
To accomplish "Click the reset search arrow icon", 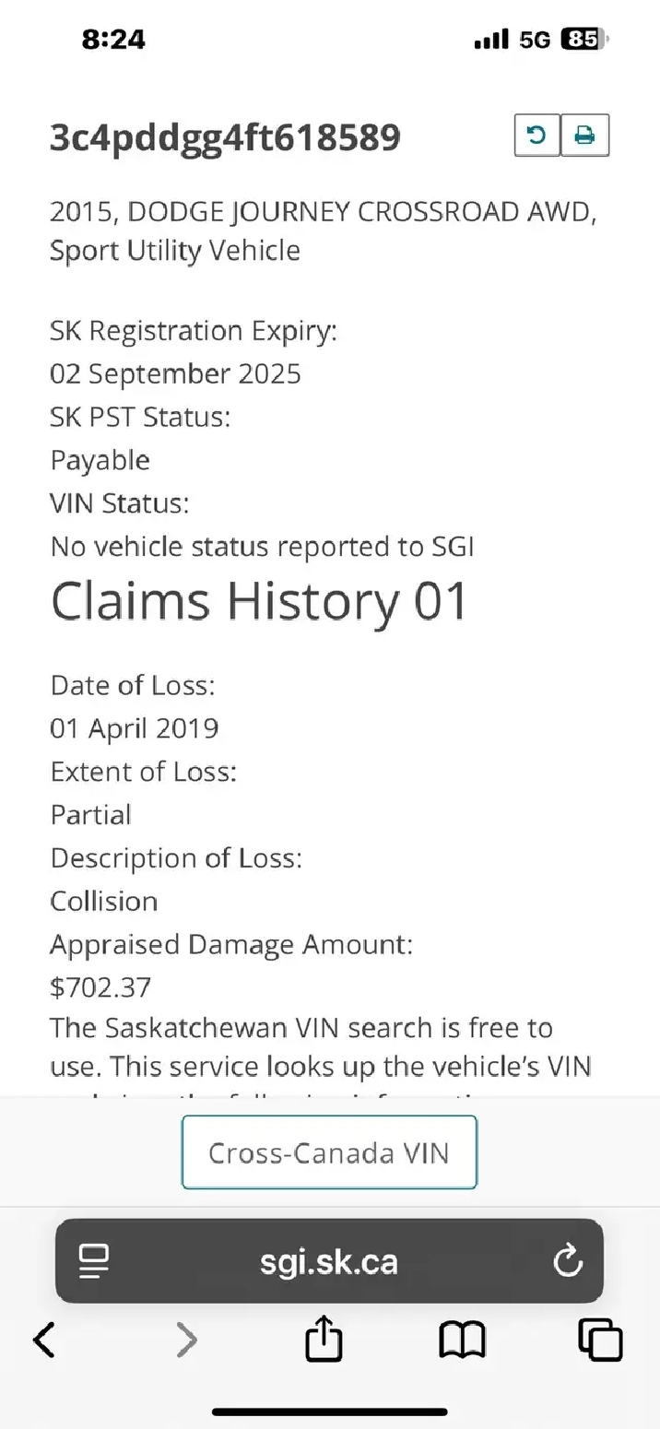I will pos(536,136).
